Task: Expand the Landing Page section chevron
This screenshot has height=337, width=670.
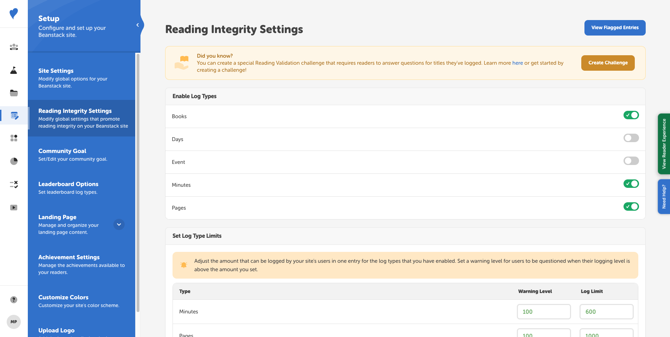Action: pyautogui.click(x=119, y=224)
